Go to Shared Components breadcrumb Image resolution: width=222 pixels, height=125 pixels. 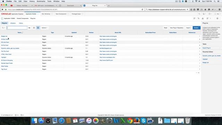(23, 18)
